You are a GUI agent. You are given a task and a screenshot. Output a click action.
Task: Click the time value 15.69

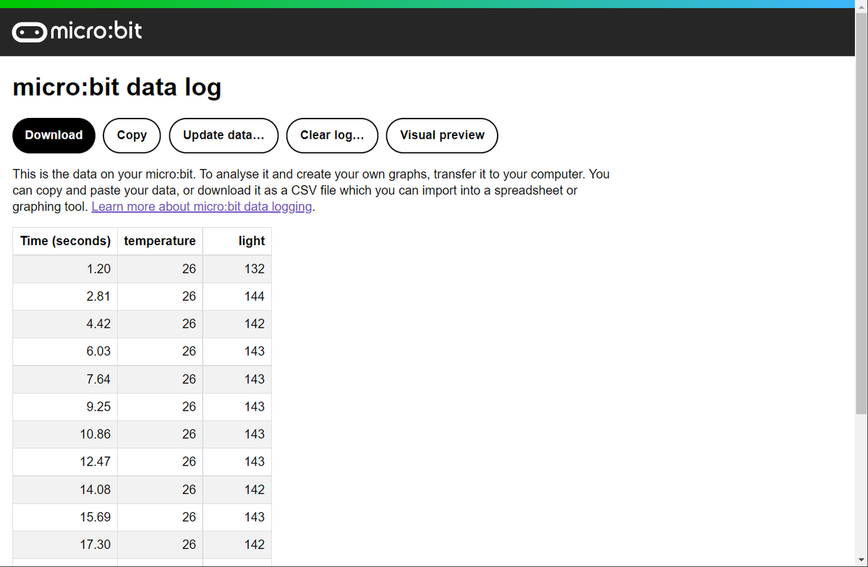95,517
